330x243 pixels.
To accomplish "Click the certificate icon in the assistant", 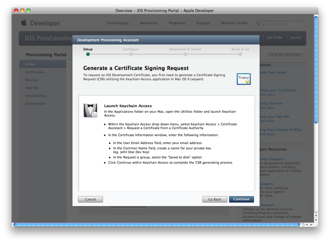I will [244, 79].
